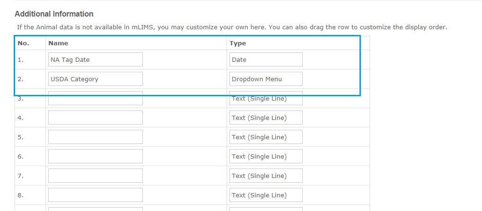Open the Dropdown Menu type selector
Screen dimensions: 482x211
tap(266, 79)
